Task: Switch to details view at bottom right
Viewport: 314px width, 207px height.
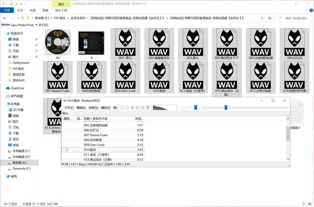Action: coord(303,204)
